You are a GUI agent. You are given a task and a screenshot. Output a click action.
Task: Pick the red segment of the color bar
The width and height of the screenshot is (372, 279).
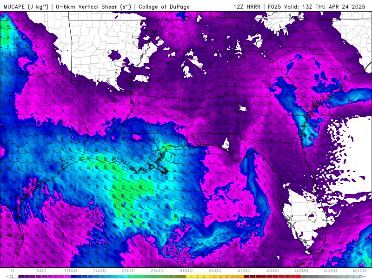pos(273,277)
